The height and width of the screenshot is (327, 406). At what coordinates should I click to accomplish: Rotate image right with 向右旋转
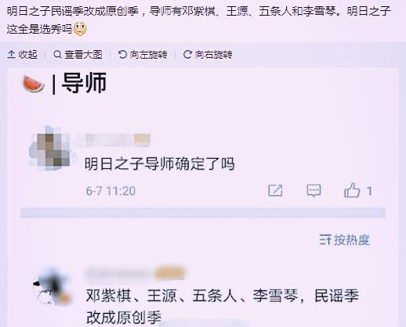(208, 55)
